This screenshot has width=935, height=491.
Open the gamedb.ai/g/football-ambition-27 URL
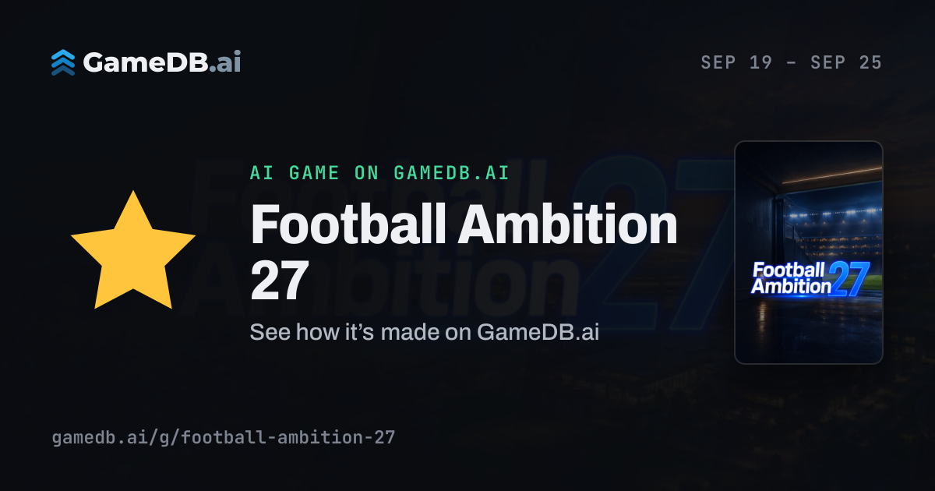pyautogui.click(x=224, y=437)
